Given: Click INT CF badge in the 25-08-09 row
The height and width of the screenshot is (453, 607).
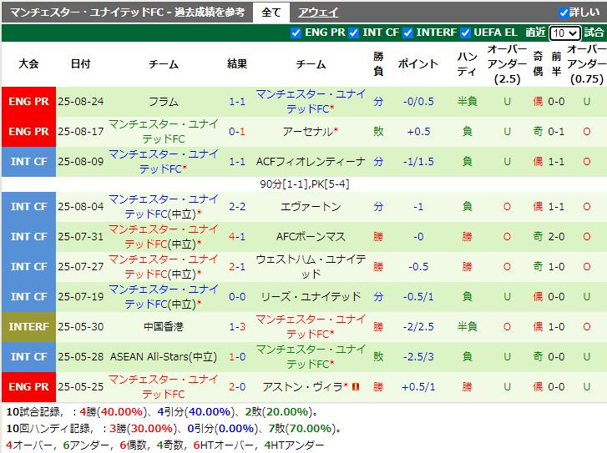Looking at the screenshot, I should pyautogui.click(x=28, y=161).
